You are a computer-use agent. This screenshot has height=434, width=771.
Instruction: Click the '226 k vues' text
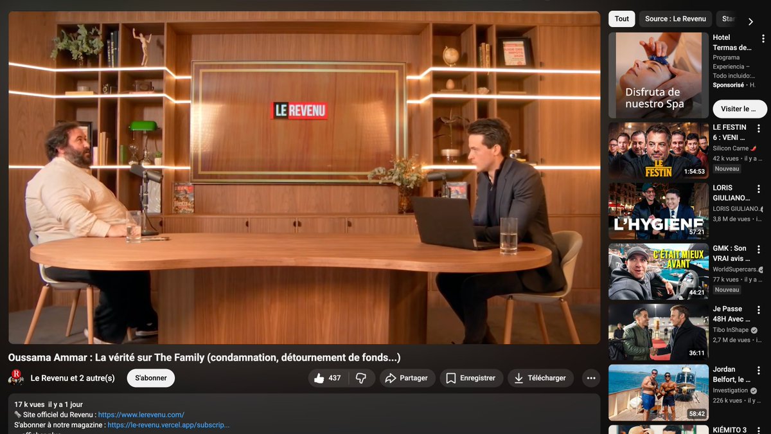click(x=727, y=401)
